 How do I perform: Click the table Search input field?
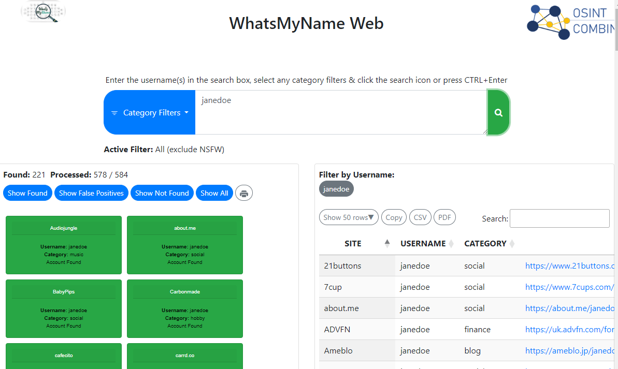click(x=559, y=218)
